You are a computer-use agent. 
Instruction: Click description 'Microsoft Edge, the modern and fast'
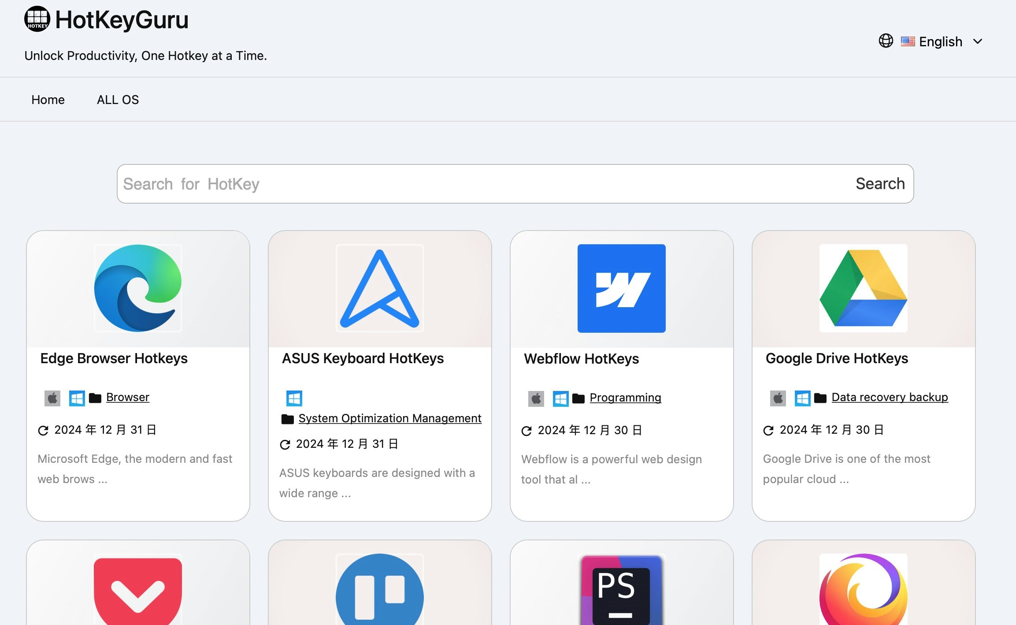coord(135,459)
